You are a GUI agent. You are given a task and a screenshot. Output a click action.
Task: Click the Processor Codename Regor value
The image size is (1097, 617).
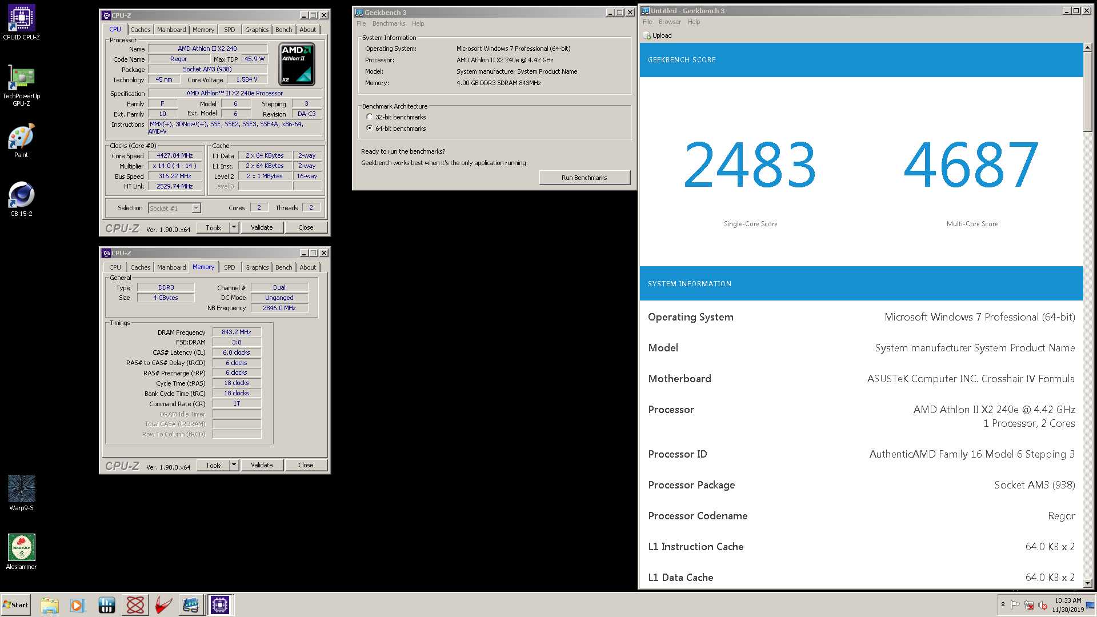click(1061, 516)
